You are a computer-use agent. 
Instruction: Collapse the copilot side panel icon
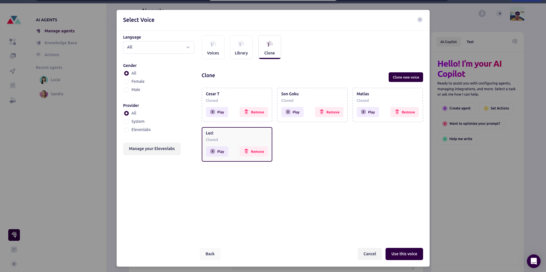click(515, 41)
